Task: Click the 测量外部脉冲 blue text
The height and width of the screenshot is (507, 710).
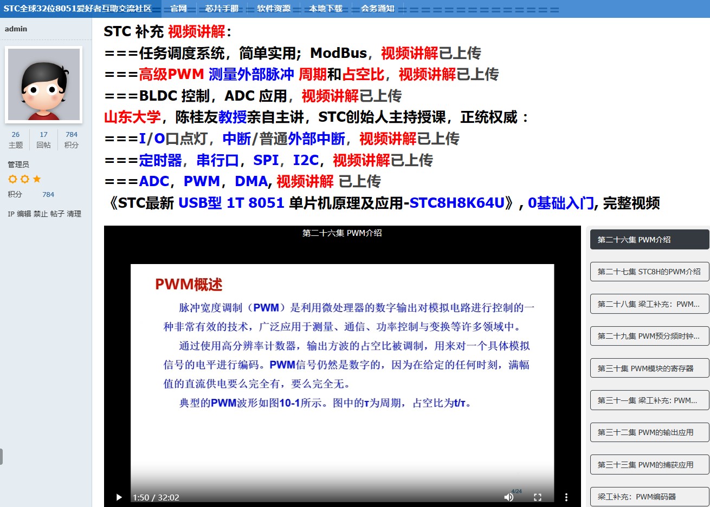Action: tap(251, 74)
